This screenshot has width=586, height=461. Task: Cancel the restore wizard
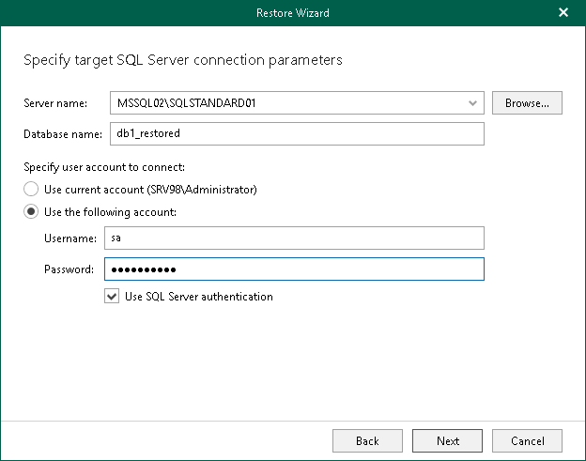[x=527, y=440]
